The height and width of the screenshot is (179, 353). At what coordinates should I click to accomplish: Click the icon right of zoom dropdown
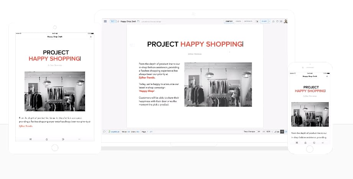click(x=277, y=132)
